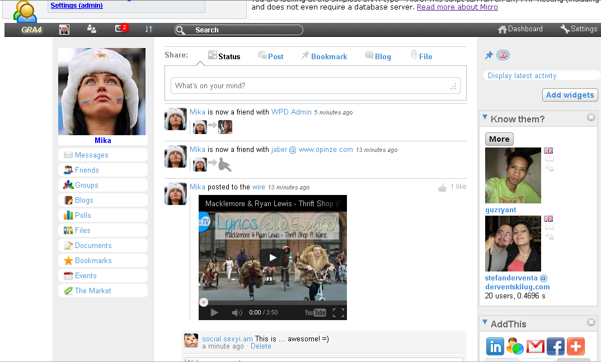Share via the LinkedIn icon in AddThis
This screenshot has height=362, width=601.
[x=495, y=346]
